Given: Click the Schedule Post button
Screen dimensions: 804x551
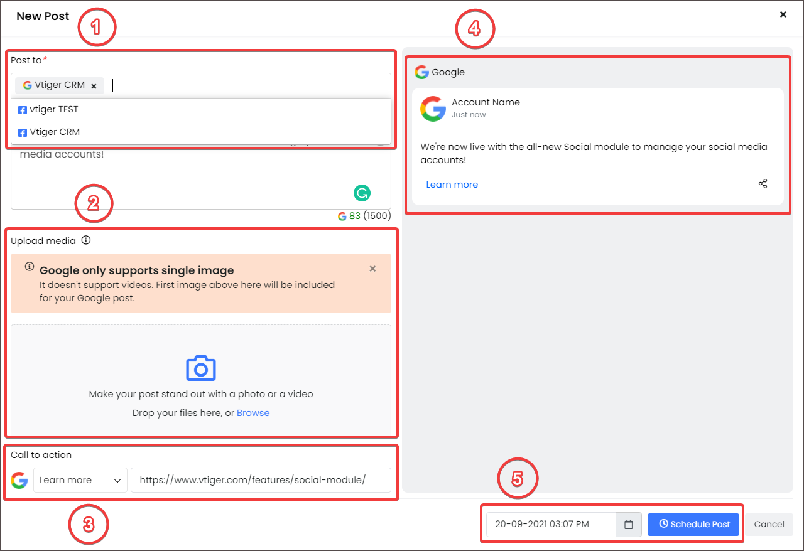Looking at the screenshot, I should pos(693,524).
